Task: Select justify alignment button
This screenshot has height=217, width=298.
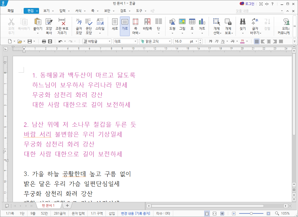Action: (256, 41)
